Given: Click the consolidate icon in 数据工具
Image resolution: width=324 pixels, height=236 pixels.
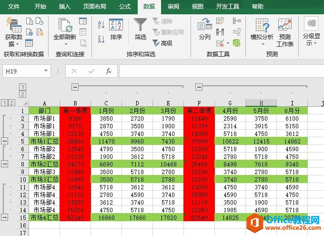Looking at the screenshot, I should click(x=237, y=21).
